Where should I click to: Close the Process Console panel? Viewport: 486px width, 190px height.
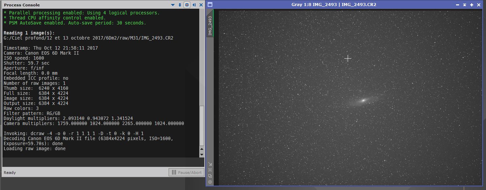(x=201, y=5)
